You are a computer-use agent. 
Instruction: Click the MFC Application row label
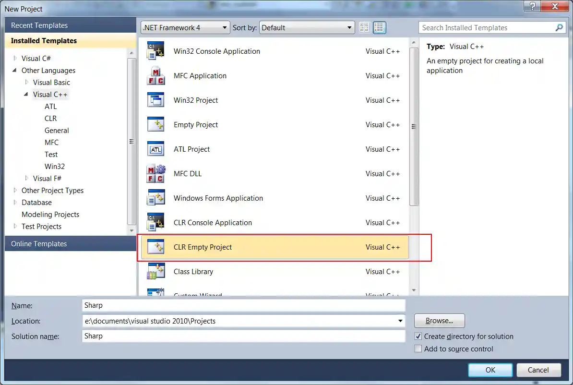tap(200, 76)
